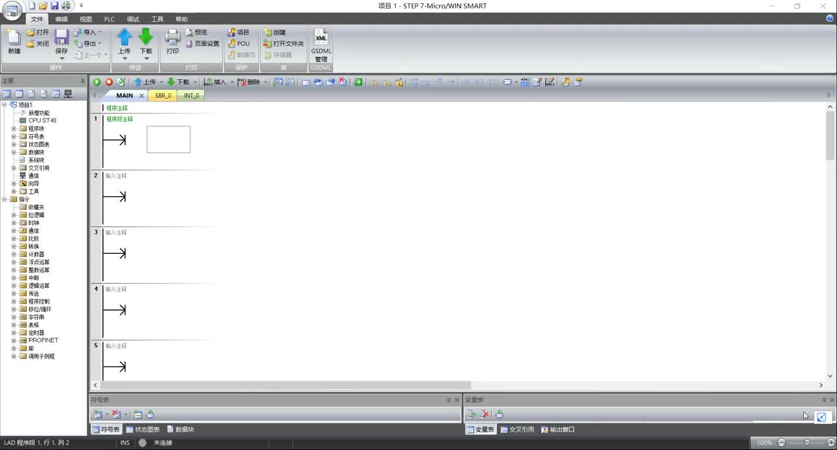Screen dimensions: 837x450
Task: Click the quick access save icon in title bar
Action: 54,6
